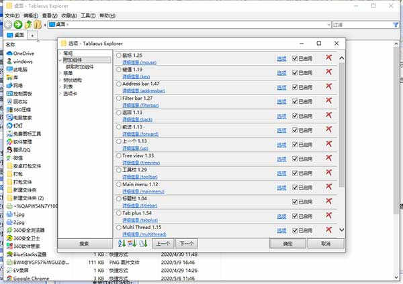This screenshot has width=403, height=284.
Task: Toggle enabled checkbox for Main menu 1.12
Action: click(x=295, y=188)
